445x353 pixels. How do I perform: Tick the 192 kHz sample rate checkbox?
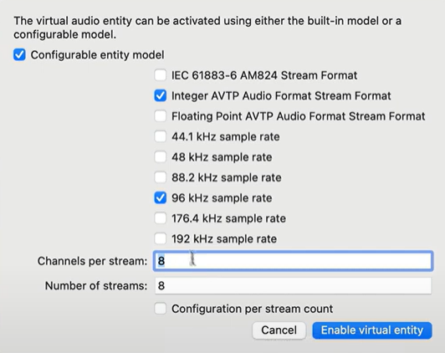pos(161,238)
